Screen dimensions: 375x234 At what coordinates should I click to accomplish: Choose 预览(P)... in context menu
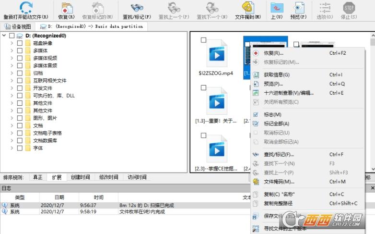(308, 84)
